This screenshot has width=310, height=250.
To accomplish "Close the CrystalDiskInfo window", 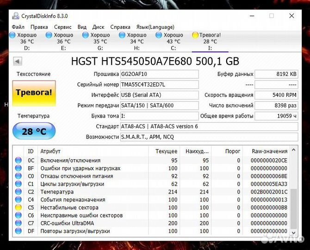I will pos(291,16).
